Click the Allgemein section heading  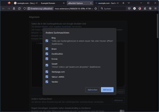[x=34, y=17]
